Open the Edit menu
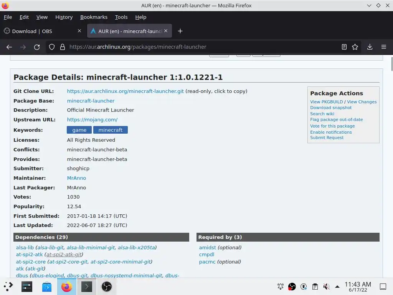Viewport: 393px width, 295px height. [24, 17]
